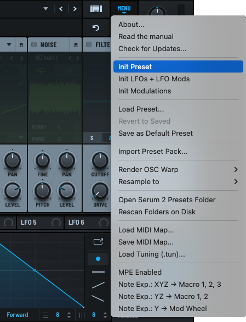
Task: Toggle the M button left of NOISE
Action: (21, 45)
